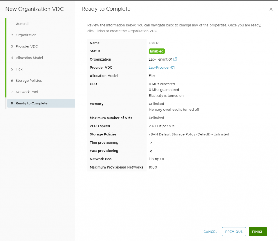This screenshot has width=278, height=241.
Task: Click the Flex allocation model value
Action: pos(152,76)
